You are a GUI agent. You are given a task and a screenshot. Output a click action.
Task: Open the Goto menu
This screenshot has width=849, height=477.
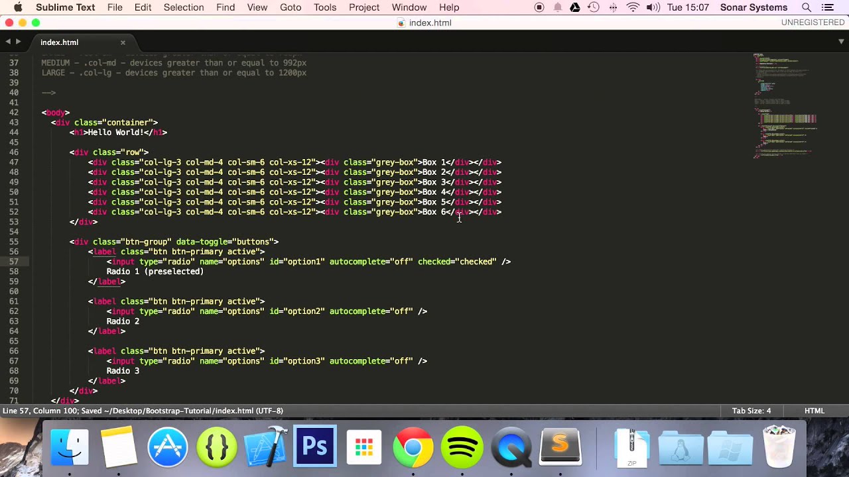[291, 7]
